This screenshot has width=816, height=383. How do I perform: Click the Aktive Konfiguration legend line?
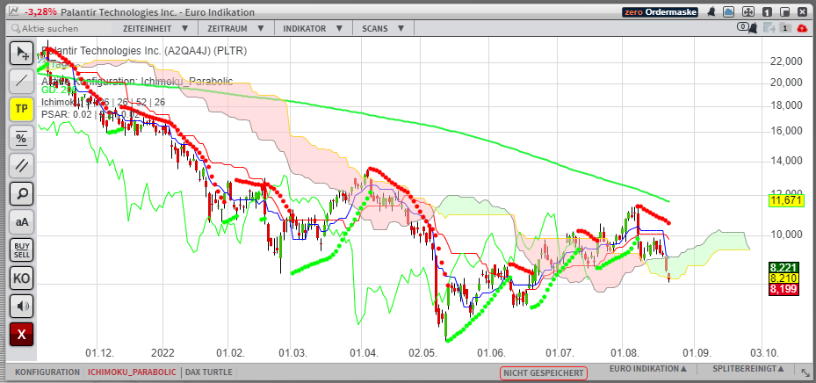137,82
